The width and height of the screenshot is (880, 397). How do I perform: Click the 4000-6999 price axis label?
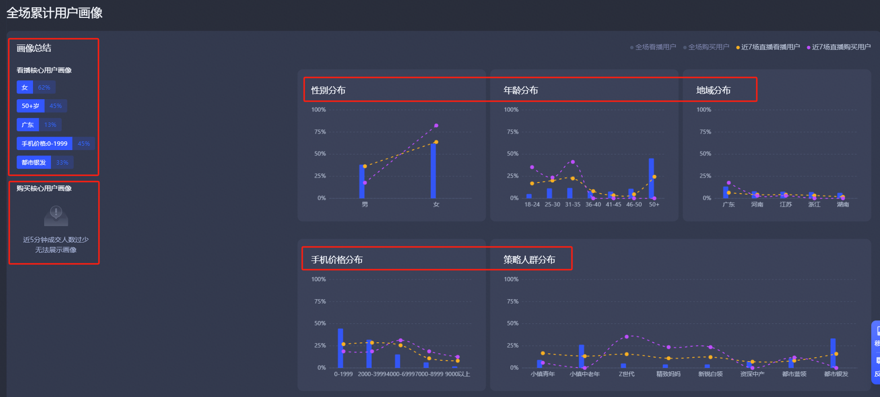coord(401,374)
